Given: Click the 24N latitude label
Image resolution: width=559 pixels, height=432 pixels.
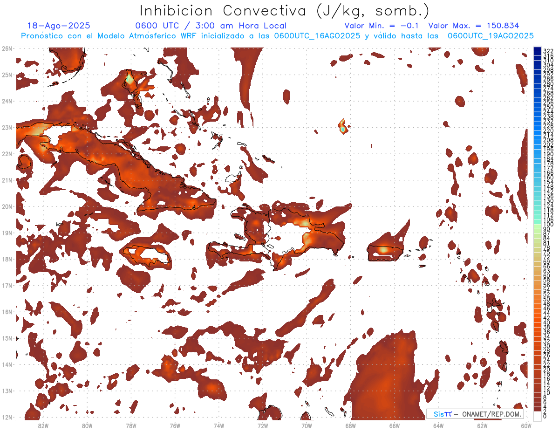Looking at the screenshot, I should tap(7, 101).
